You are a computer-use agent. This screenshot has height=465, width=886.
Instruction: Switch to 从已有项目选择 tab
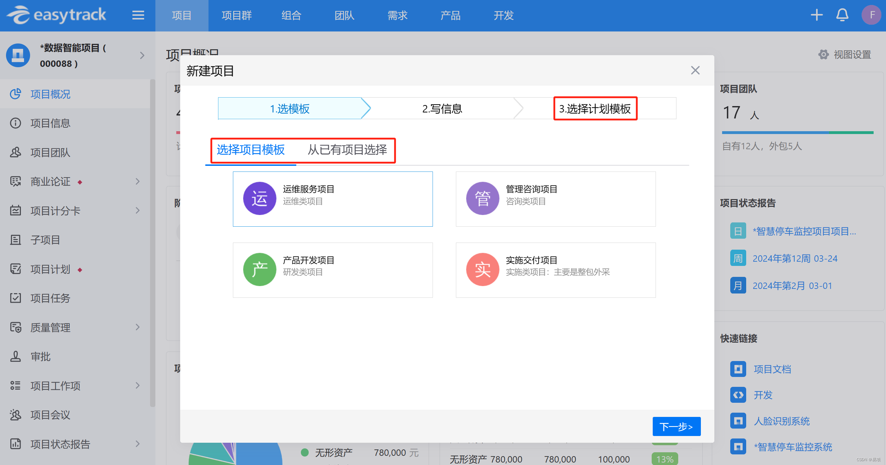point(347,150)
